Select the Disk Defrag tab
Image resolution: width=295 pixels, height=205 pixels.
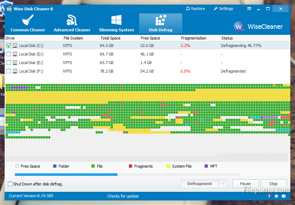tap(160, 23)
